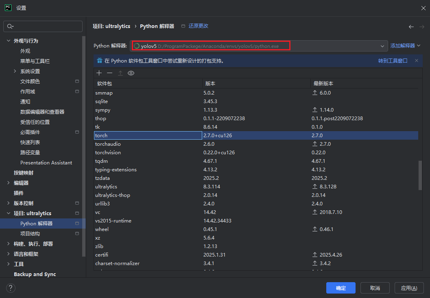Click the 转到工具窗口 link
The height and width of the screenshot is (298, 430).
[x=393, y=61]
